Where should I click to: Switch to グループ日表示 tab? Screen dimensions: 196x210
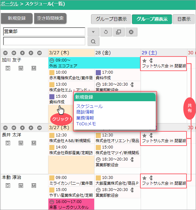[x=111, y=19]
